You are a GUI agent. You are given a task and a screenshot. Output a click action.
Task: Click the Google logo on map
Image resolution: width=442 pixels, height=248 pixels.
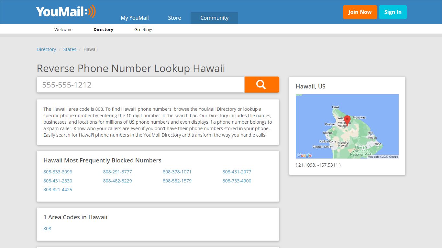pos(304,155)
